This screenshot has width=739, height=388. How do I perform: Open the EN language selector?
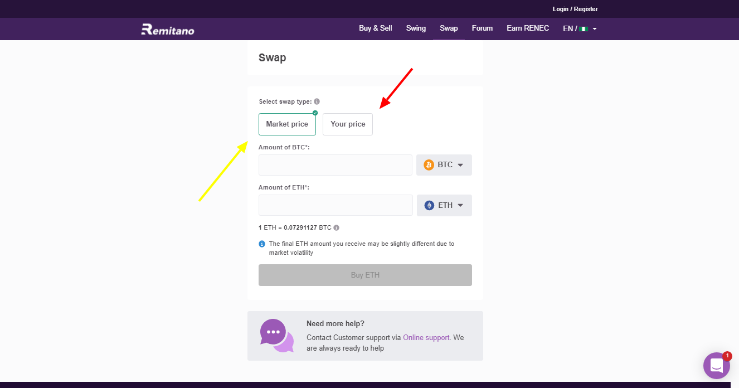pyautogui.click(x=580, y=28)
